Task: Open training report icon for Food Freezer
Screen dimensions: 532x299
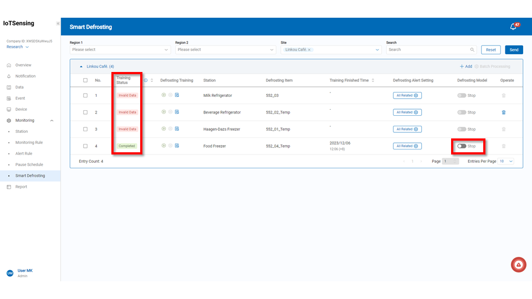Action: [177, 146]
